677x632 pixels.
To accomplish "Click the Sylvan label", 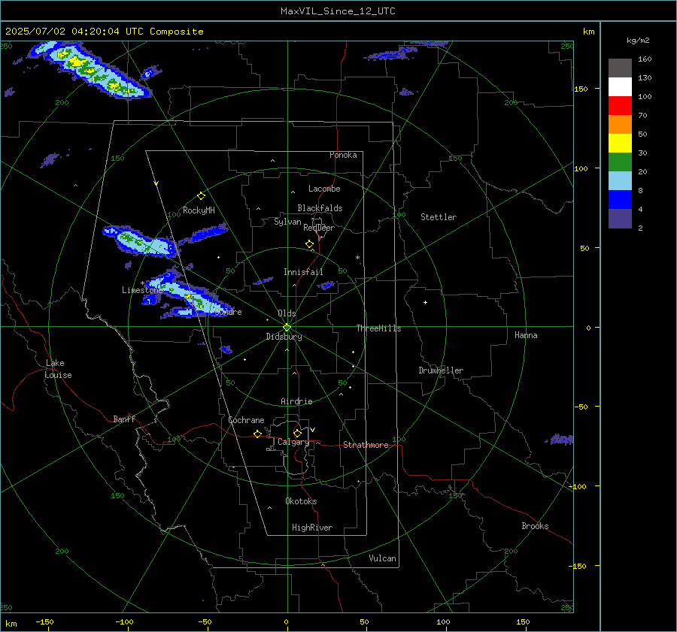I will (x=287, y=222).
